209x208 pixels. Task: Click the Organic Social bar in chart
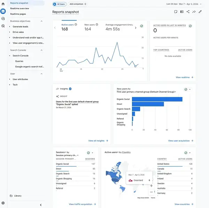click(x=157, y=99)
